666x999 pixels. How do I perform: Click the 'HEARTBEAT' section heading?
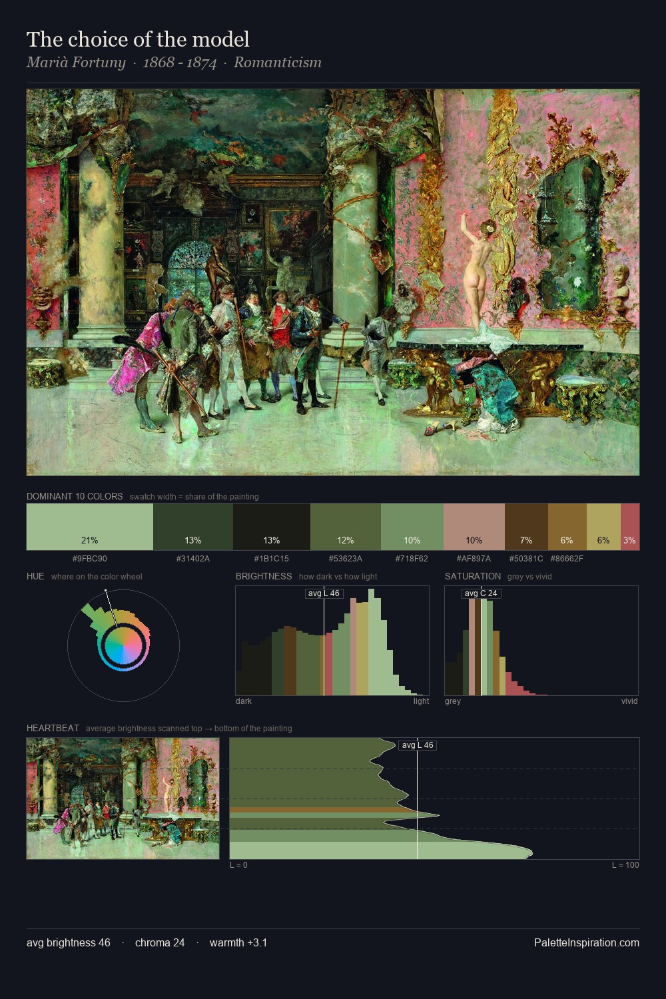pos(53,728)
